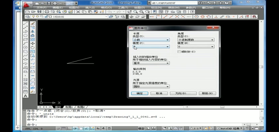Toggle the 顺时针(C) clockwise checkbox

179,51
